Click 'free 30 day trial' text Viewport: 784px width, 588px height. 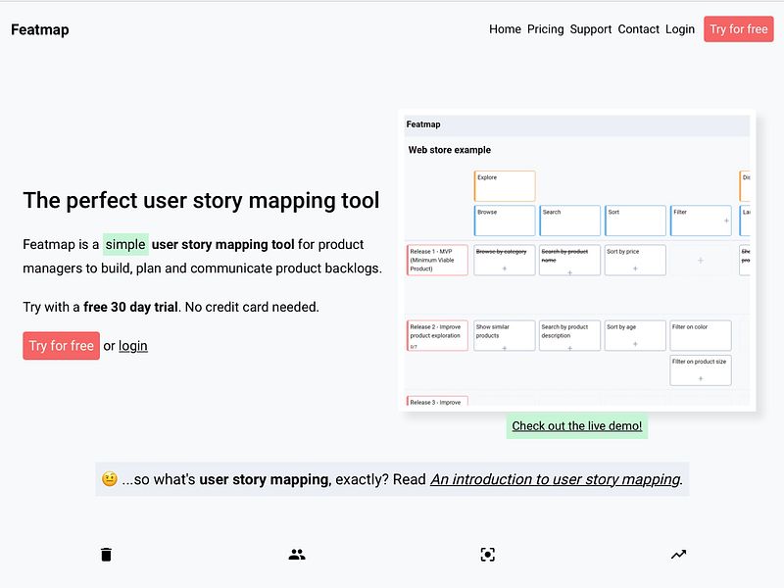click(x=130, y=307)
